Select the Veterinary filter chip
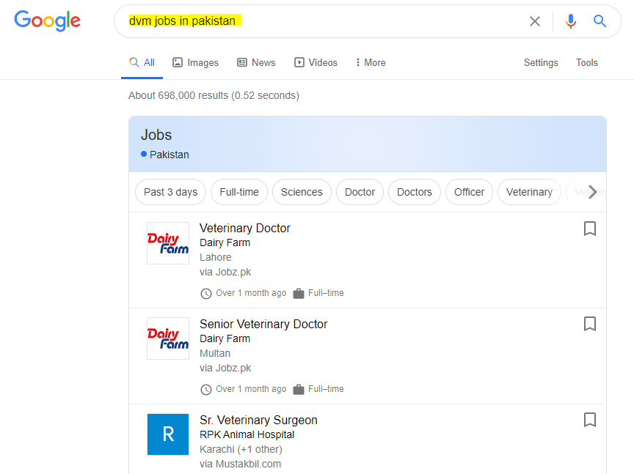This screenshot has height=474, width=634. (529, 192)
